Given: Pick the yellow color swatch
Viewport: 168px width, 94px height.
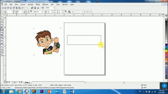Looking at the screenshot, I should 166,51.
